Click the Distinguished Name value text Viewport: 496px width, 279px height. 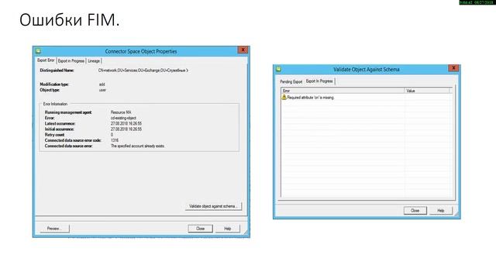pyautogui.click(x=143, y=71)
